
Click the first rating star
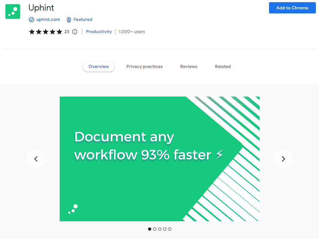(32, 31)
